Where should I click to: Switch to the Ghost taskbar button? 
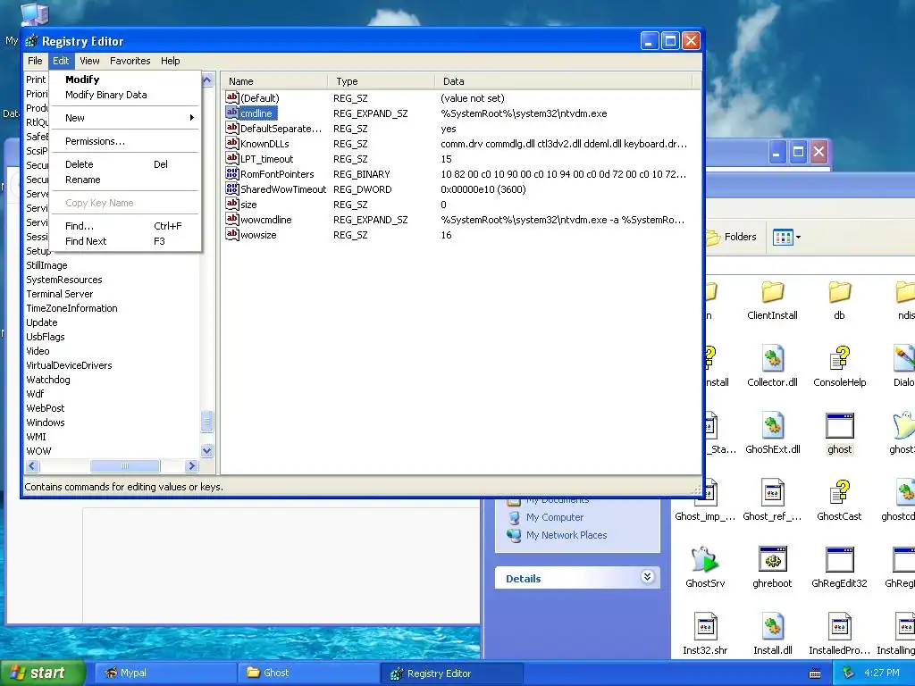coord(308,673)
